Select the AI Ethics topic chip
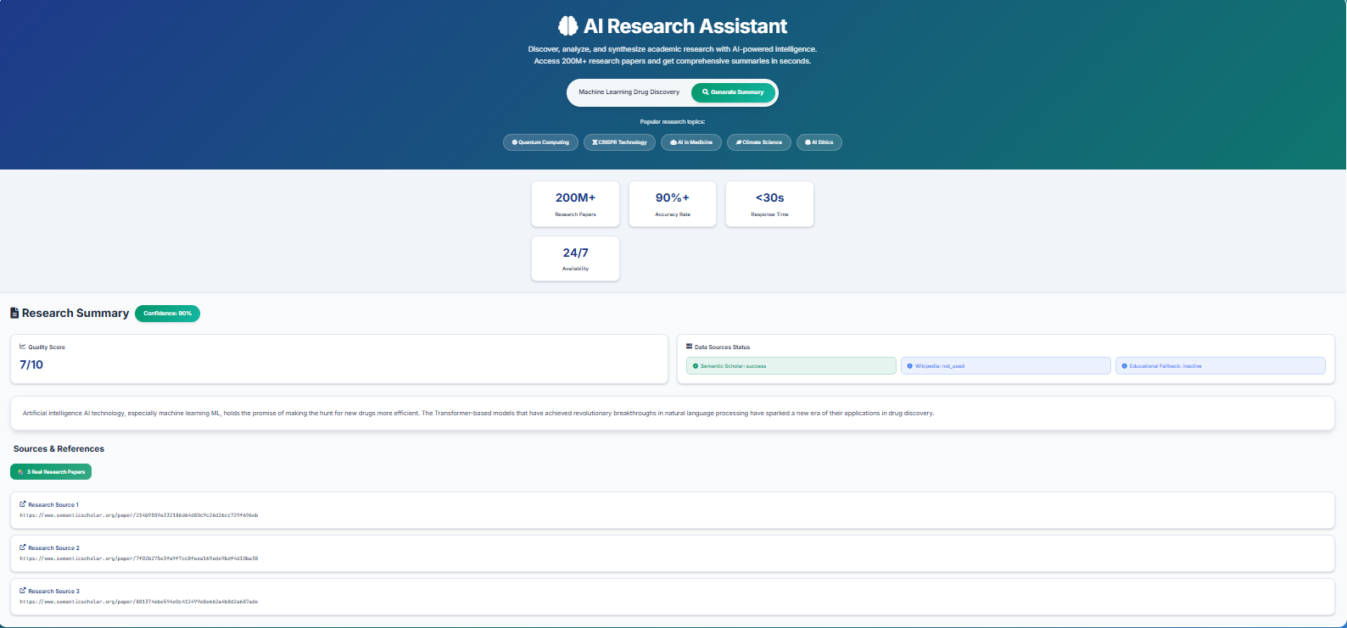This screenshot has height=628, width=1347. click(x=819, y=142)
